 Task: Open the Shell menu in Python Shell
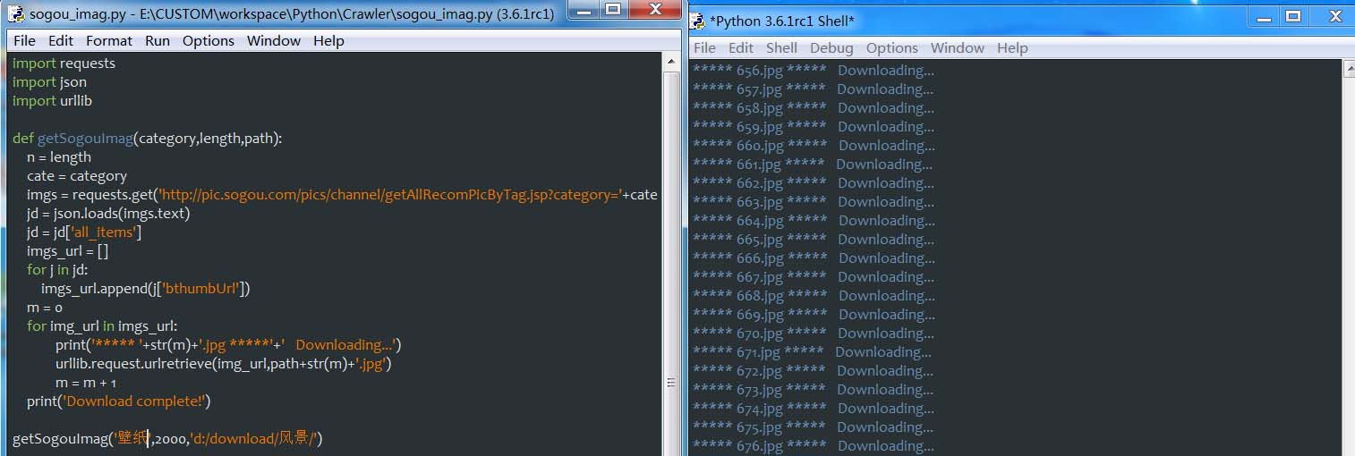pos(781,47)
